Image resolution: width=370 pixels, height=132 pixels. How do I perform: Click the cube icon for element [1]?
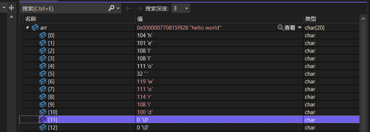[x=43, y=43]
